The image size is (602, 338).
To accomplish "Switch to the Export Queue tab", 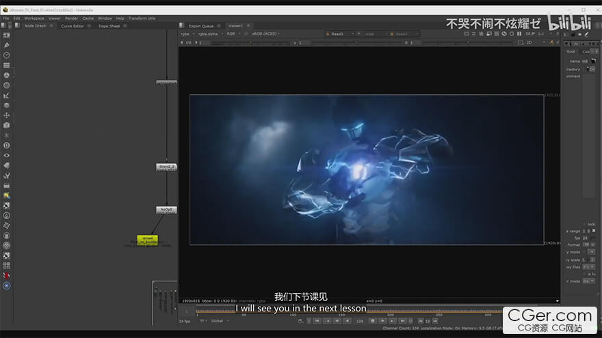I will click(201, 26).
